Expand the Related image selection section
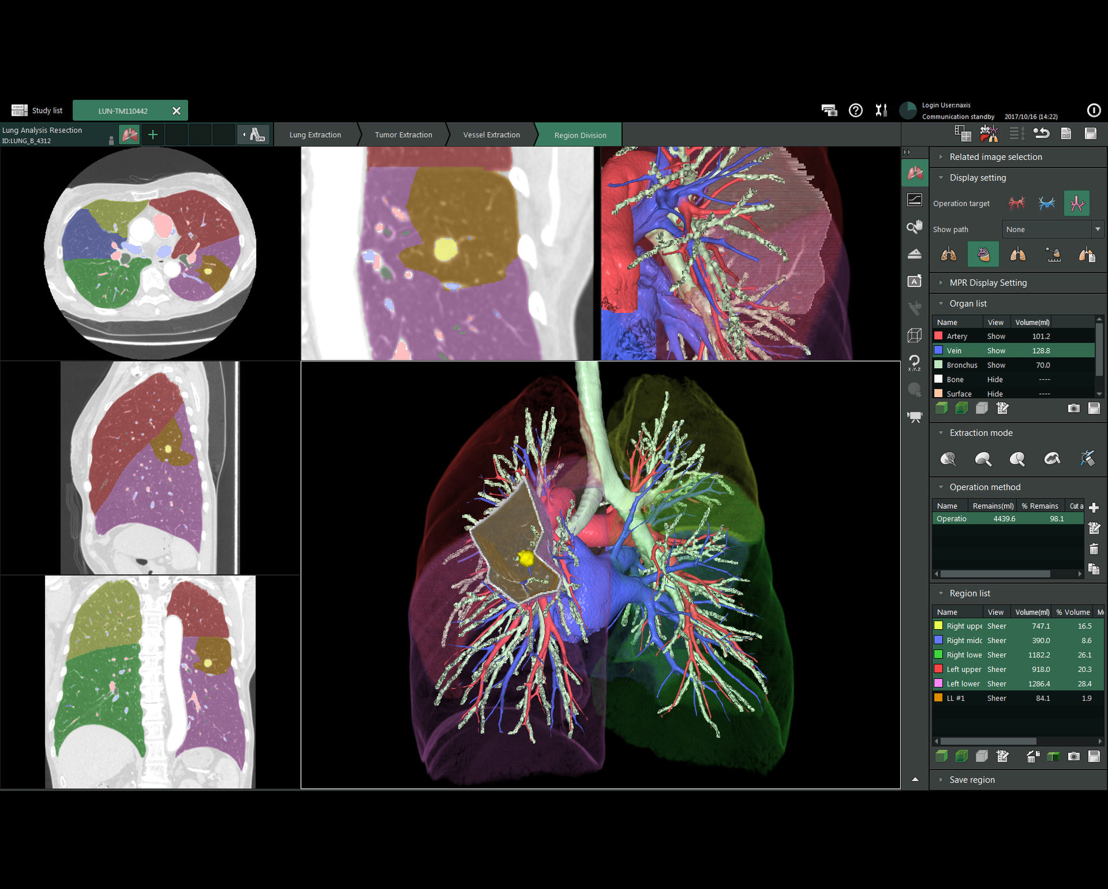1108x889 pixels. (x=995, y=157)
